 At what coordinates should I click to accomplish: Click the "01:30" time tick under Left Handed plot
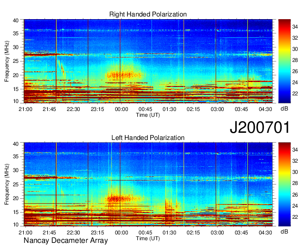[x=169, y=233]
